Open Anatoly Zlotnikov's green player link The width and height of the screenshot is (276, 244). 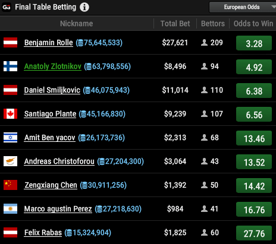[53, 66]
